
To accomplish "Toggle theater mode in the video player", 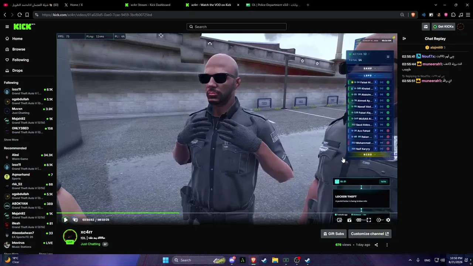I will tap(359, 220).
